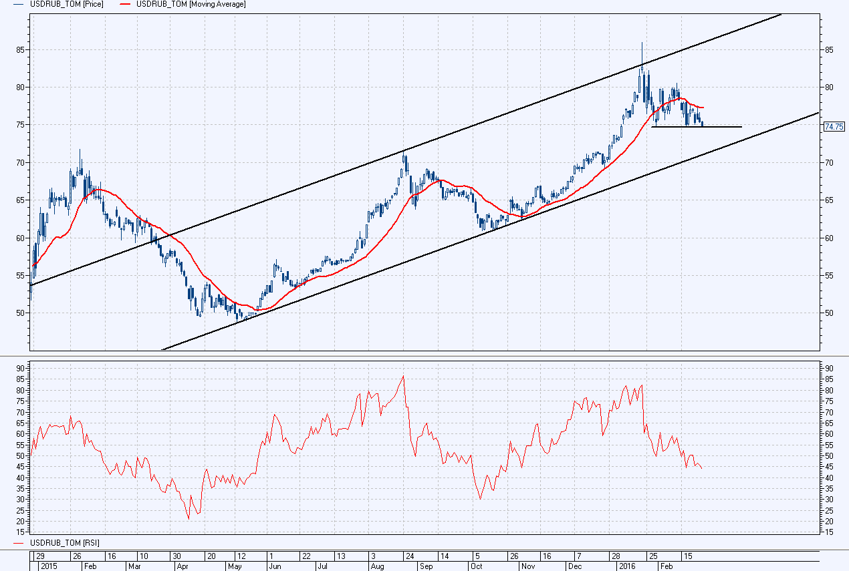Screen dimensions: 849x571
Task: Select the 74.75 current price tag
Action: (x=834, y=126)
